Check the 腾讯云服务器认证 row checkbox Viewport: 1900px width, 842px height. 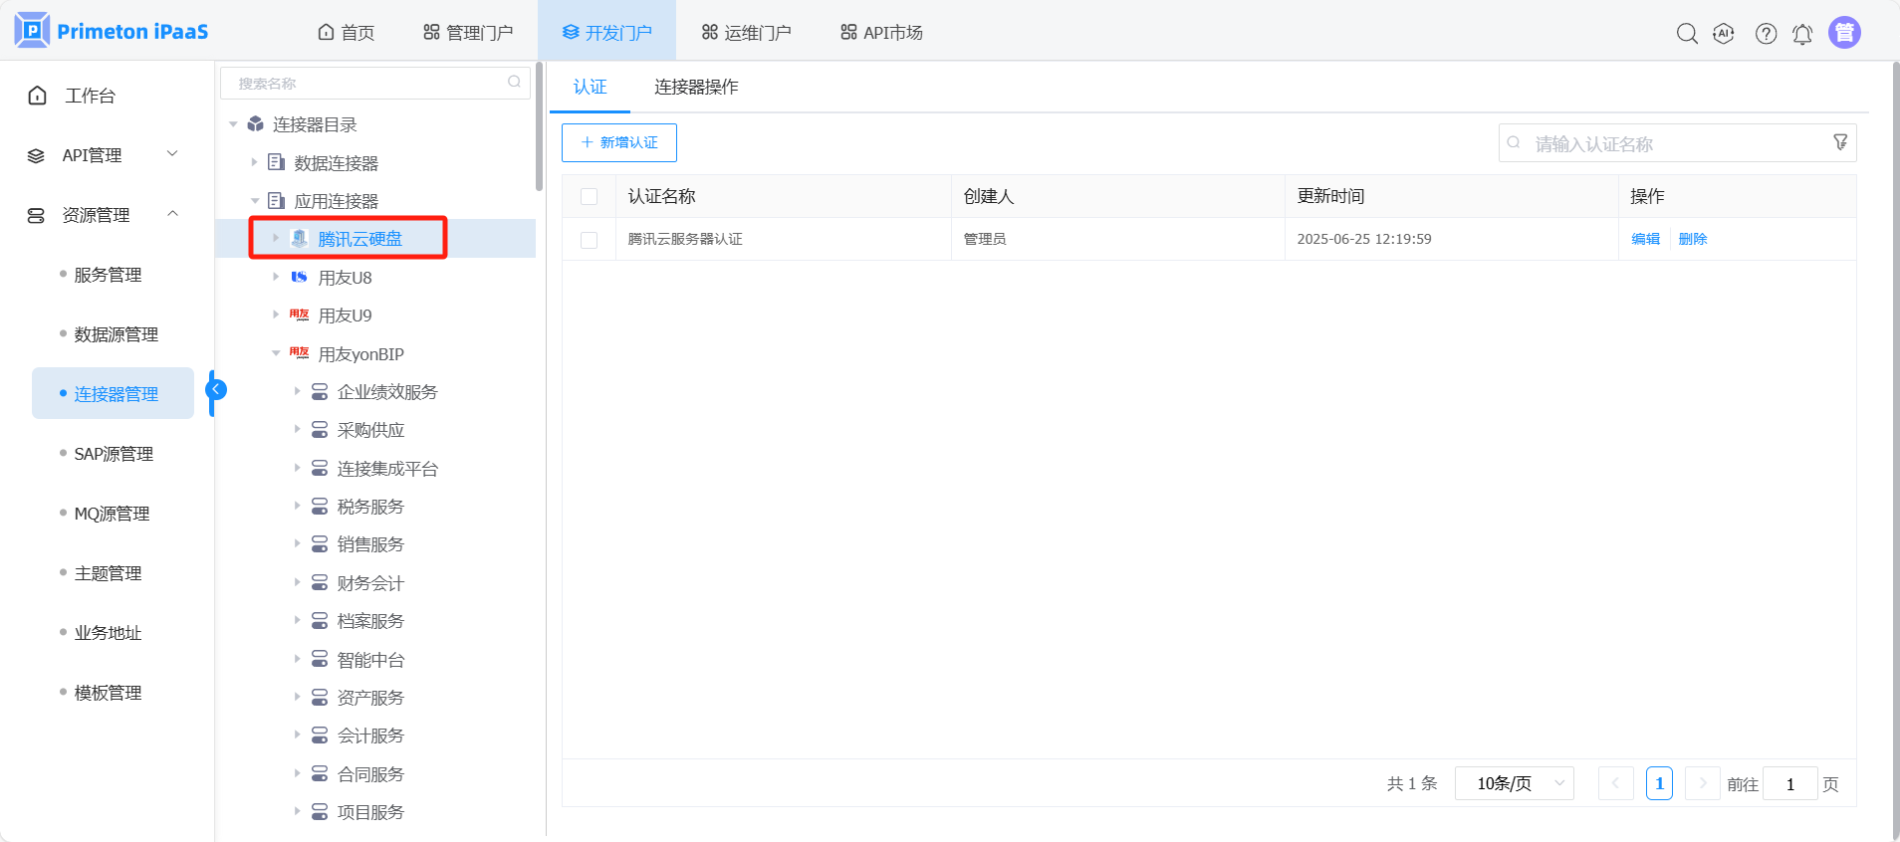590,240
